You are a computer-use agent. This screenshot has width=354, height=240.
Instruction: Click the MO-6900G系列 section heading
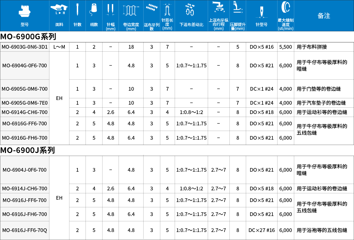(x=28, y=37)
